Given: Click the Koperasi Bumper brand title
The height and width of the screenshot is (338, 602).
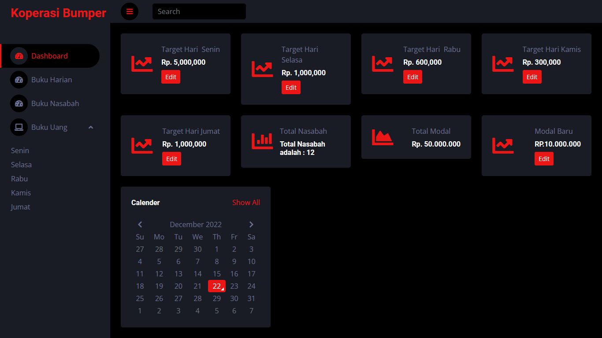Looking at the screenshot, I should (x=58, y=13).
